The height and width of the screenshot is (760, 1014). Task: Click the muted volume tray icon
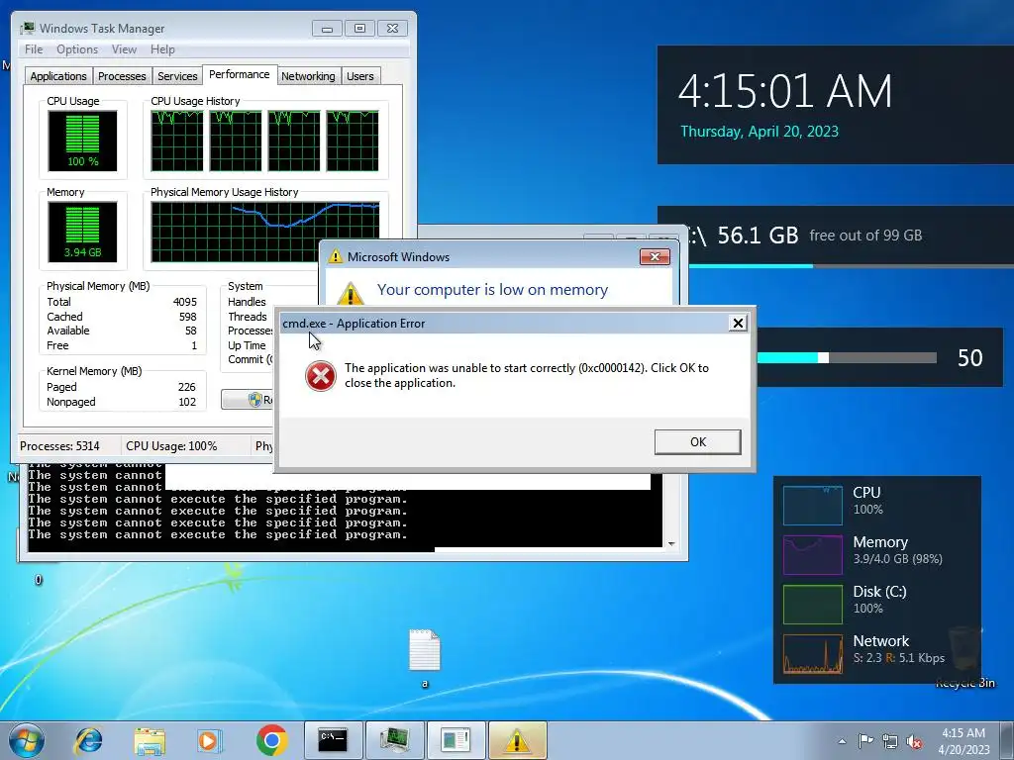(x=914, y=741)
